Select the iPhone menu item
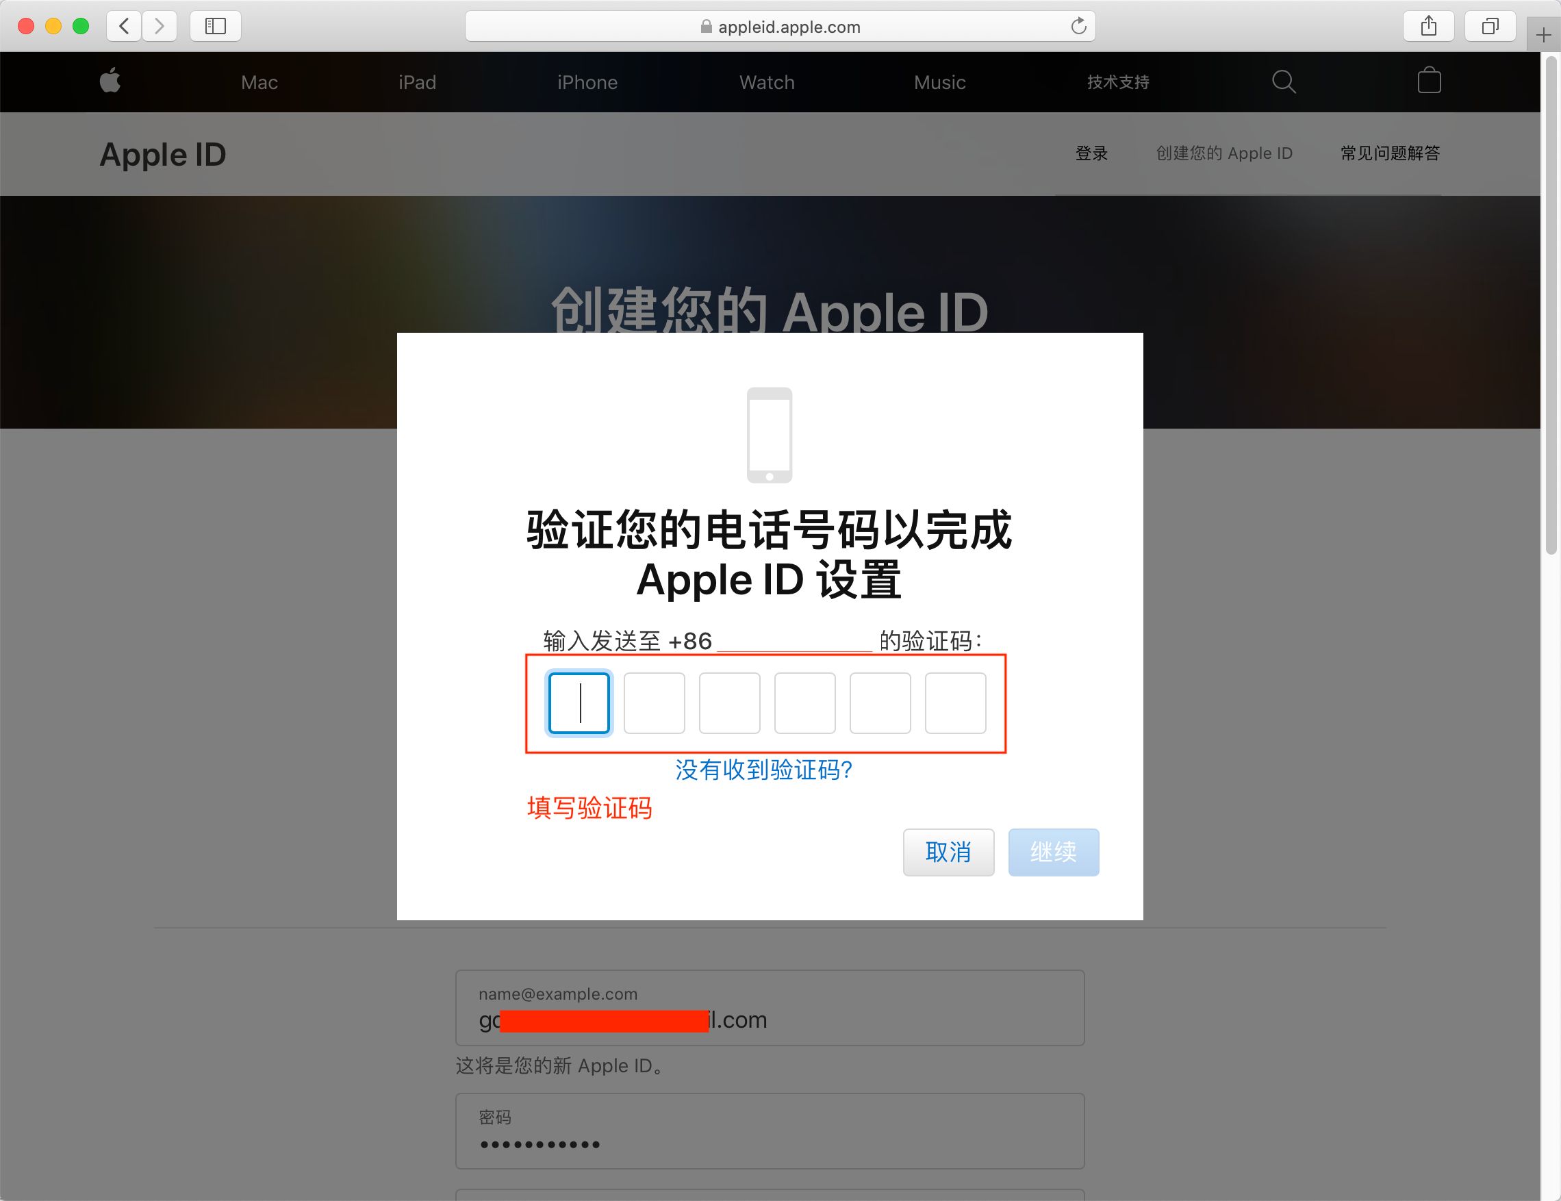Viewport: 1561px width, 1201px height. 587,81
